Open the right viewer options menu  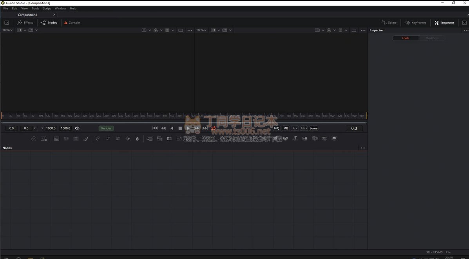pyautogui.click(x=363, y=30)
